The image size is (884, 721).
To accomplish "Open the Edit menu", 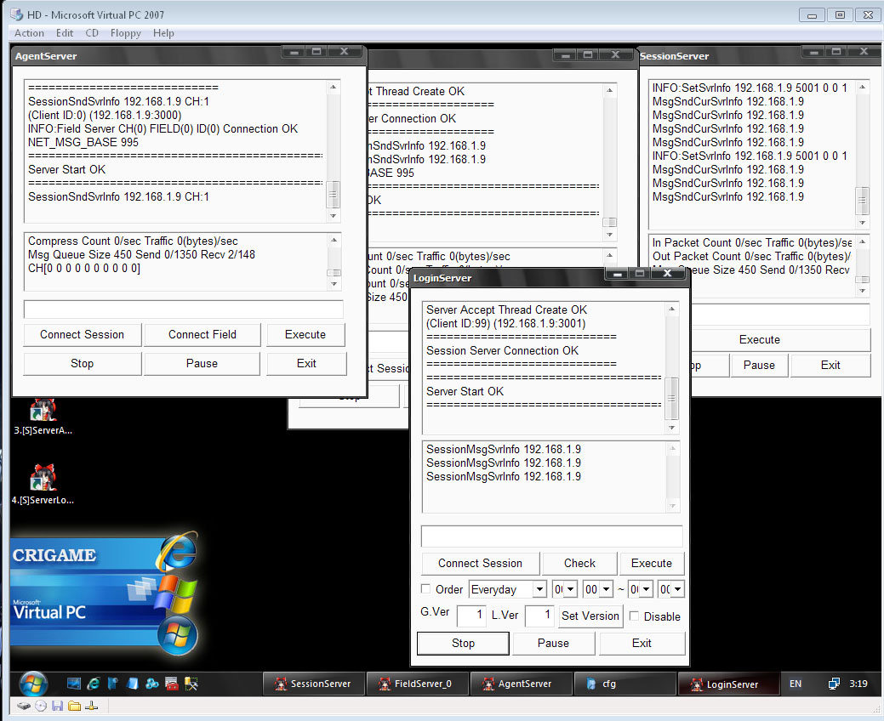I will [x=65, y=33].
